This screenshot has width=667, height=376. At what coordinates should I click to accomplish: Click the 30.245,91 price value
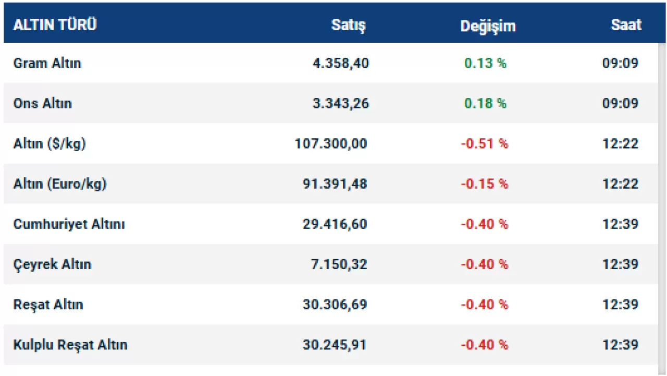point(335,345)
